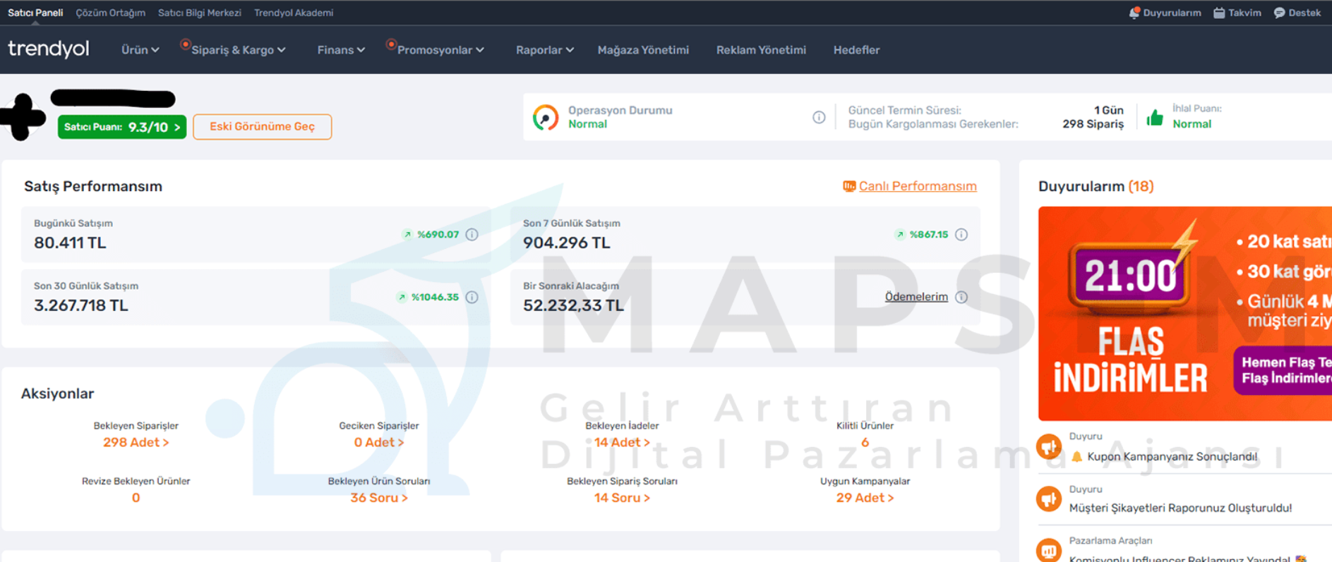
Task: Expand the Finans menu
Action: pyautogui.click(x=341, y=50)
